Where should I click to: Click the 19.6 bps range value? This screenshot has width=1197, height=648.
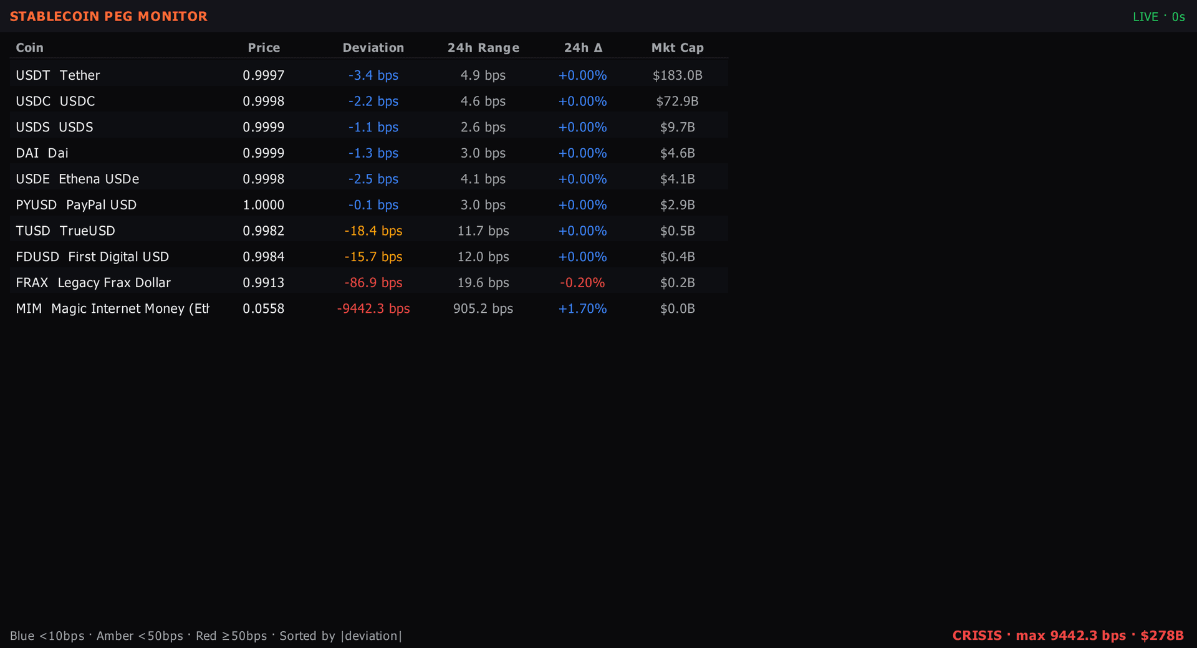[x=483, y=283]
